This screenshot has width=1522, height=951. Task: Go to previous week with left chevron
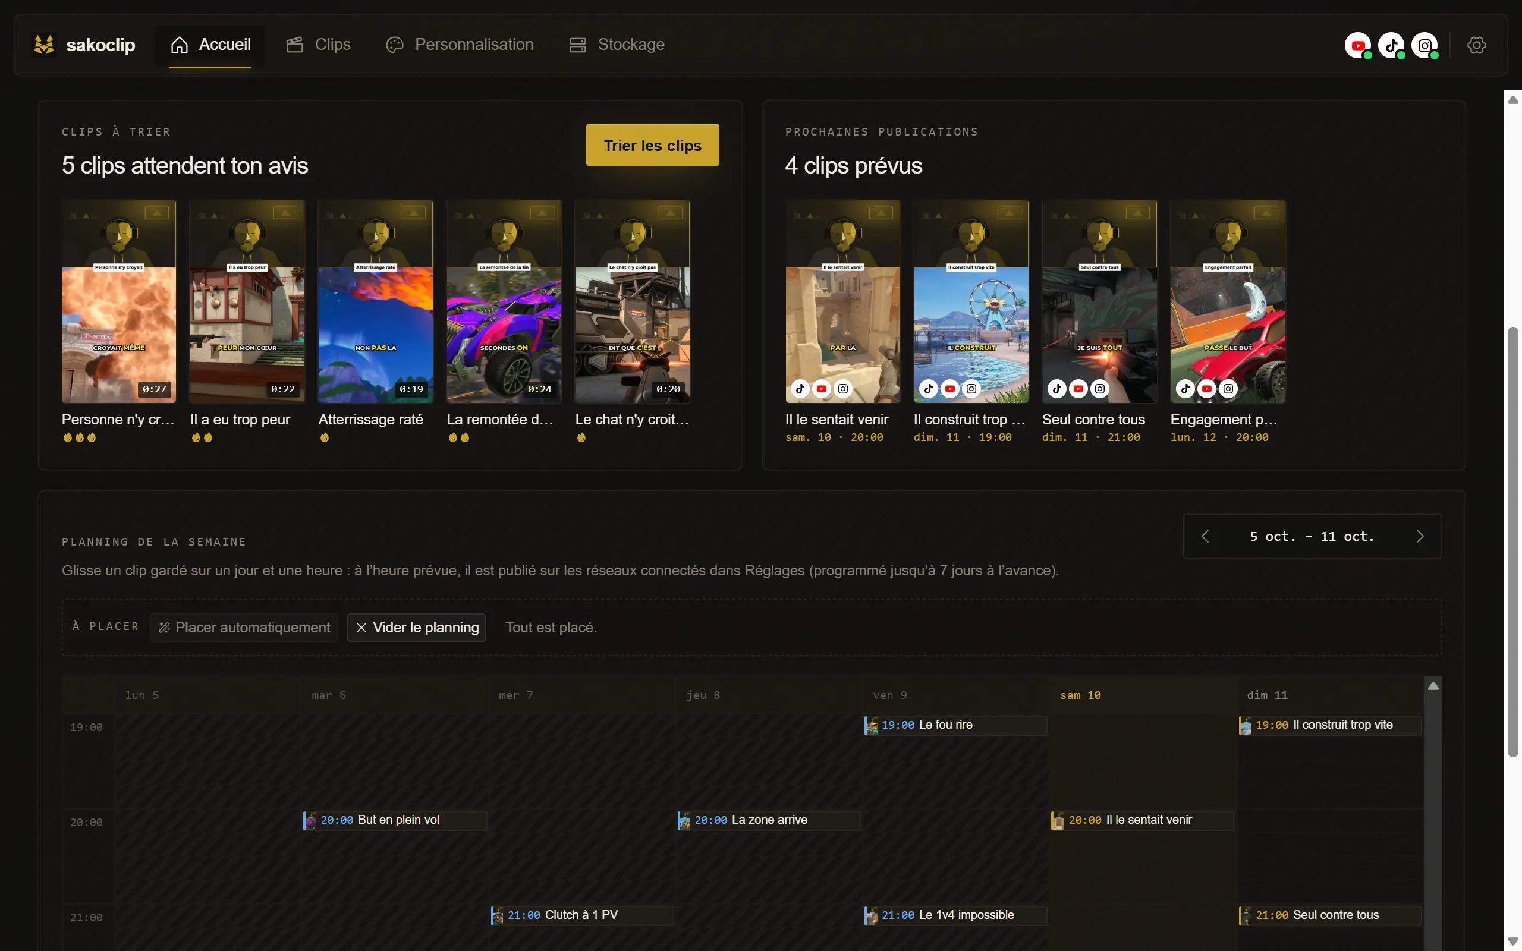point(1205,537)
